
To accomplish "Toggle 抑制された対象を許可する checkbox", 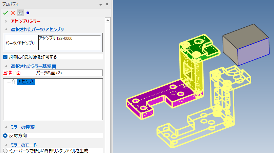I will 5,57.
